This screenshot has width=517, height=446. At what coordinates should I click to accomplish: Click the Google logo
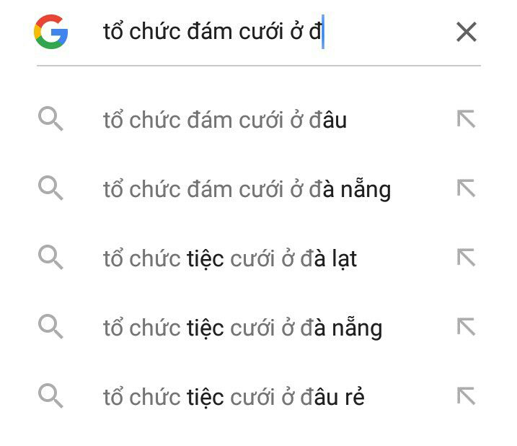click(50, 32)
